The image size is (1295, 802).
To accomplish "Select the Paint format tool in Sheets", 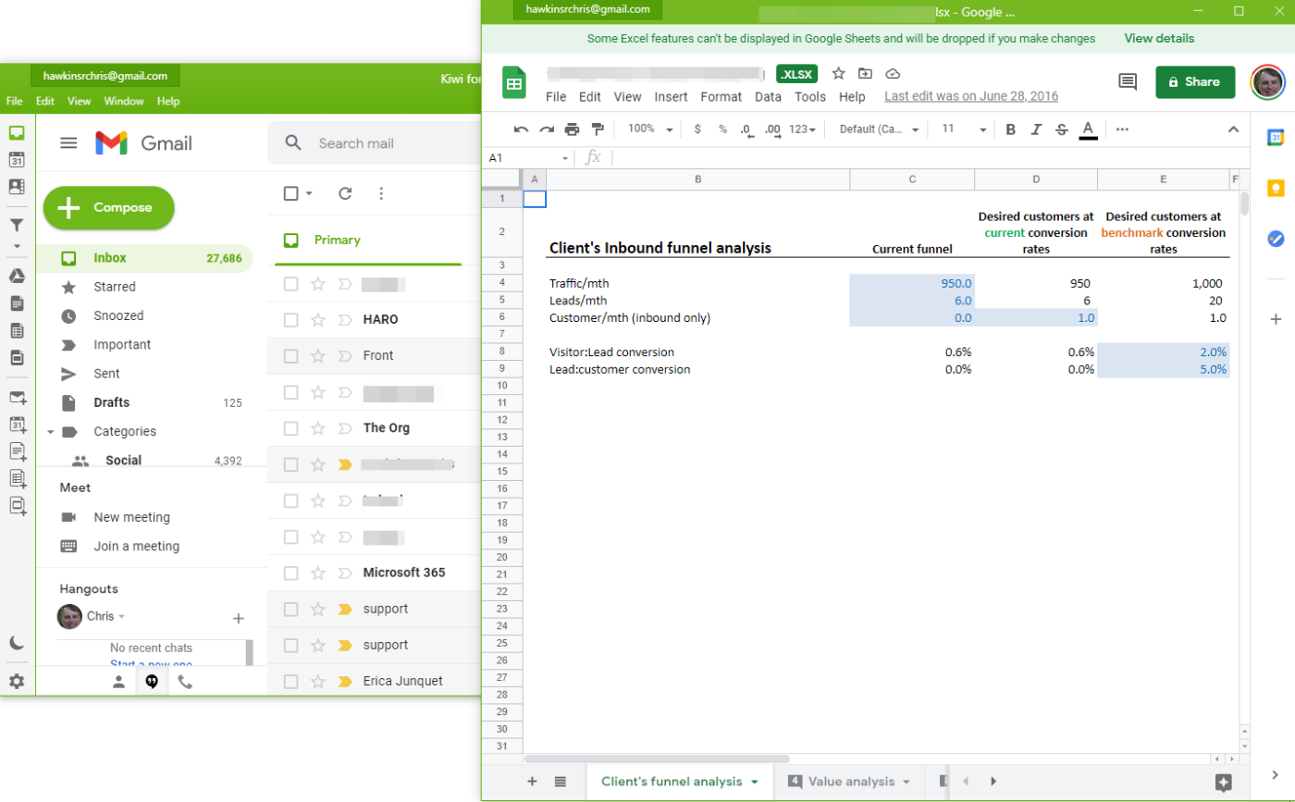I will coord(598,130).
